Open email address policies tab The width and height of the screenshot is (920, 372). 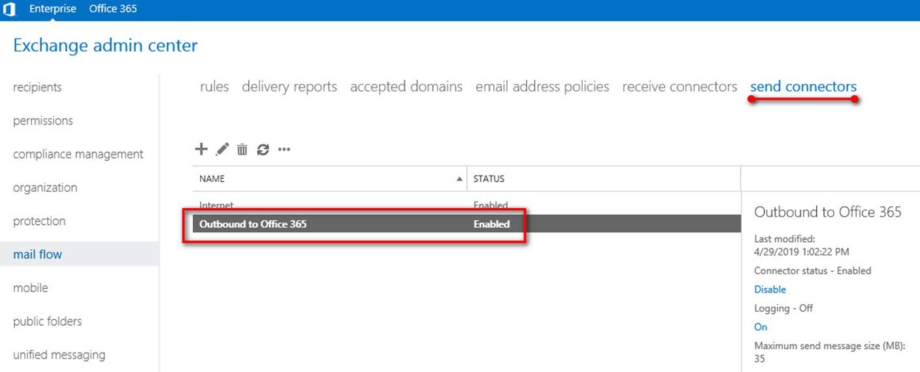pos(542,87)
